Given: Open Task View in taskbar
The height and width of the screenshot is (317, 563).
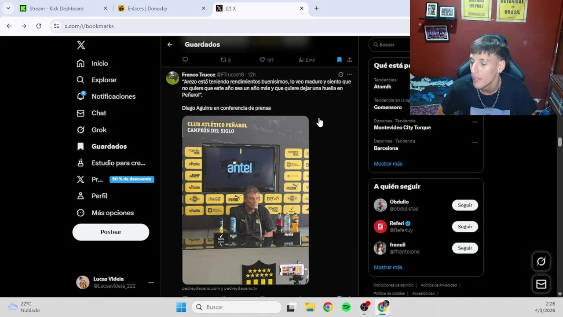Looking at the screenshot, I should pyautogui.click(x=291, y=307).
